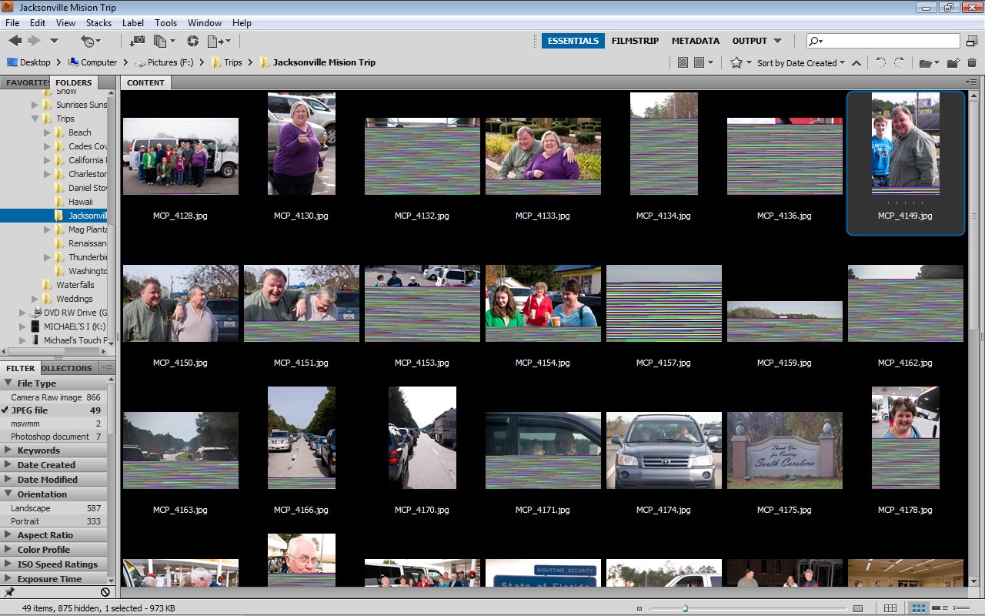Open the Output document-arrow icon
Viewport: 985px width, 616px height.
point(219,41)
